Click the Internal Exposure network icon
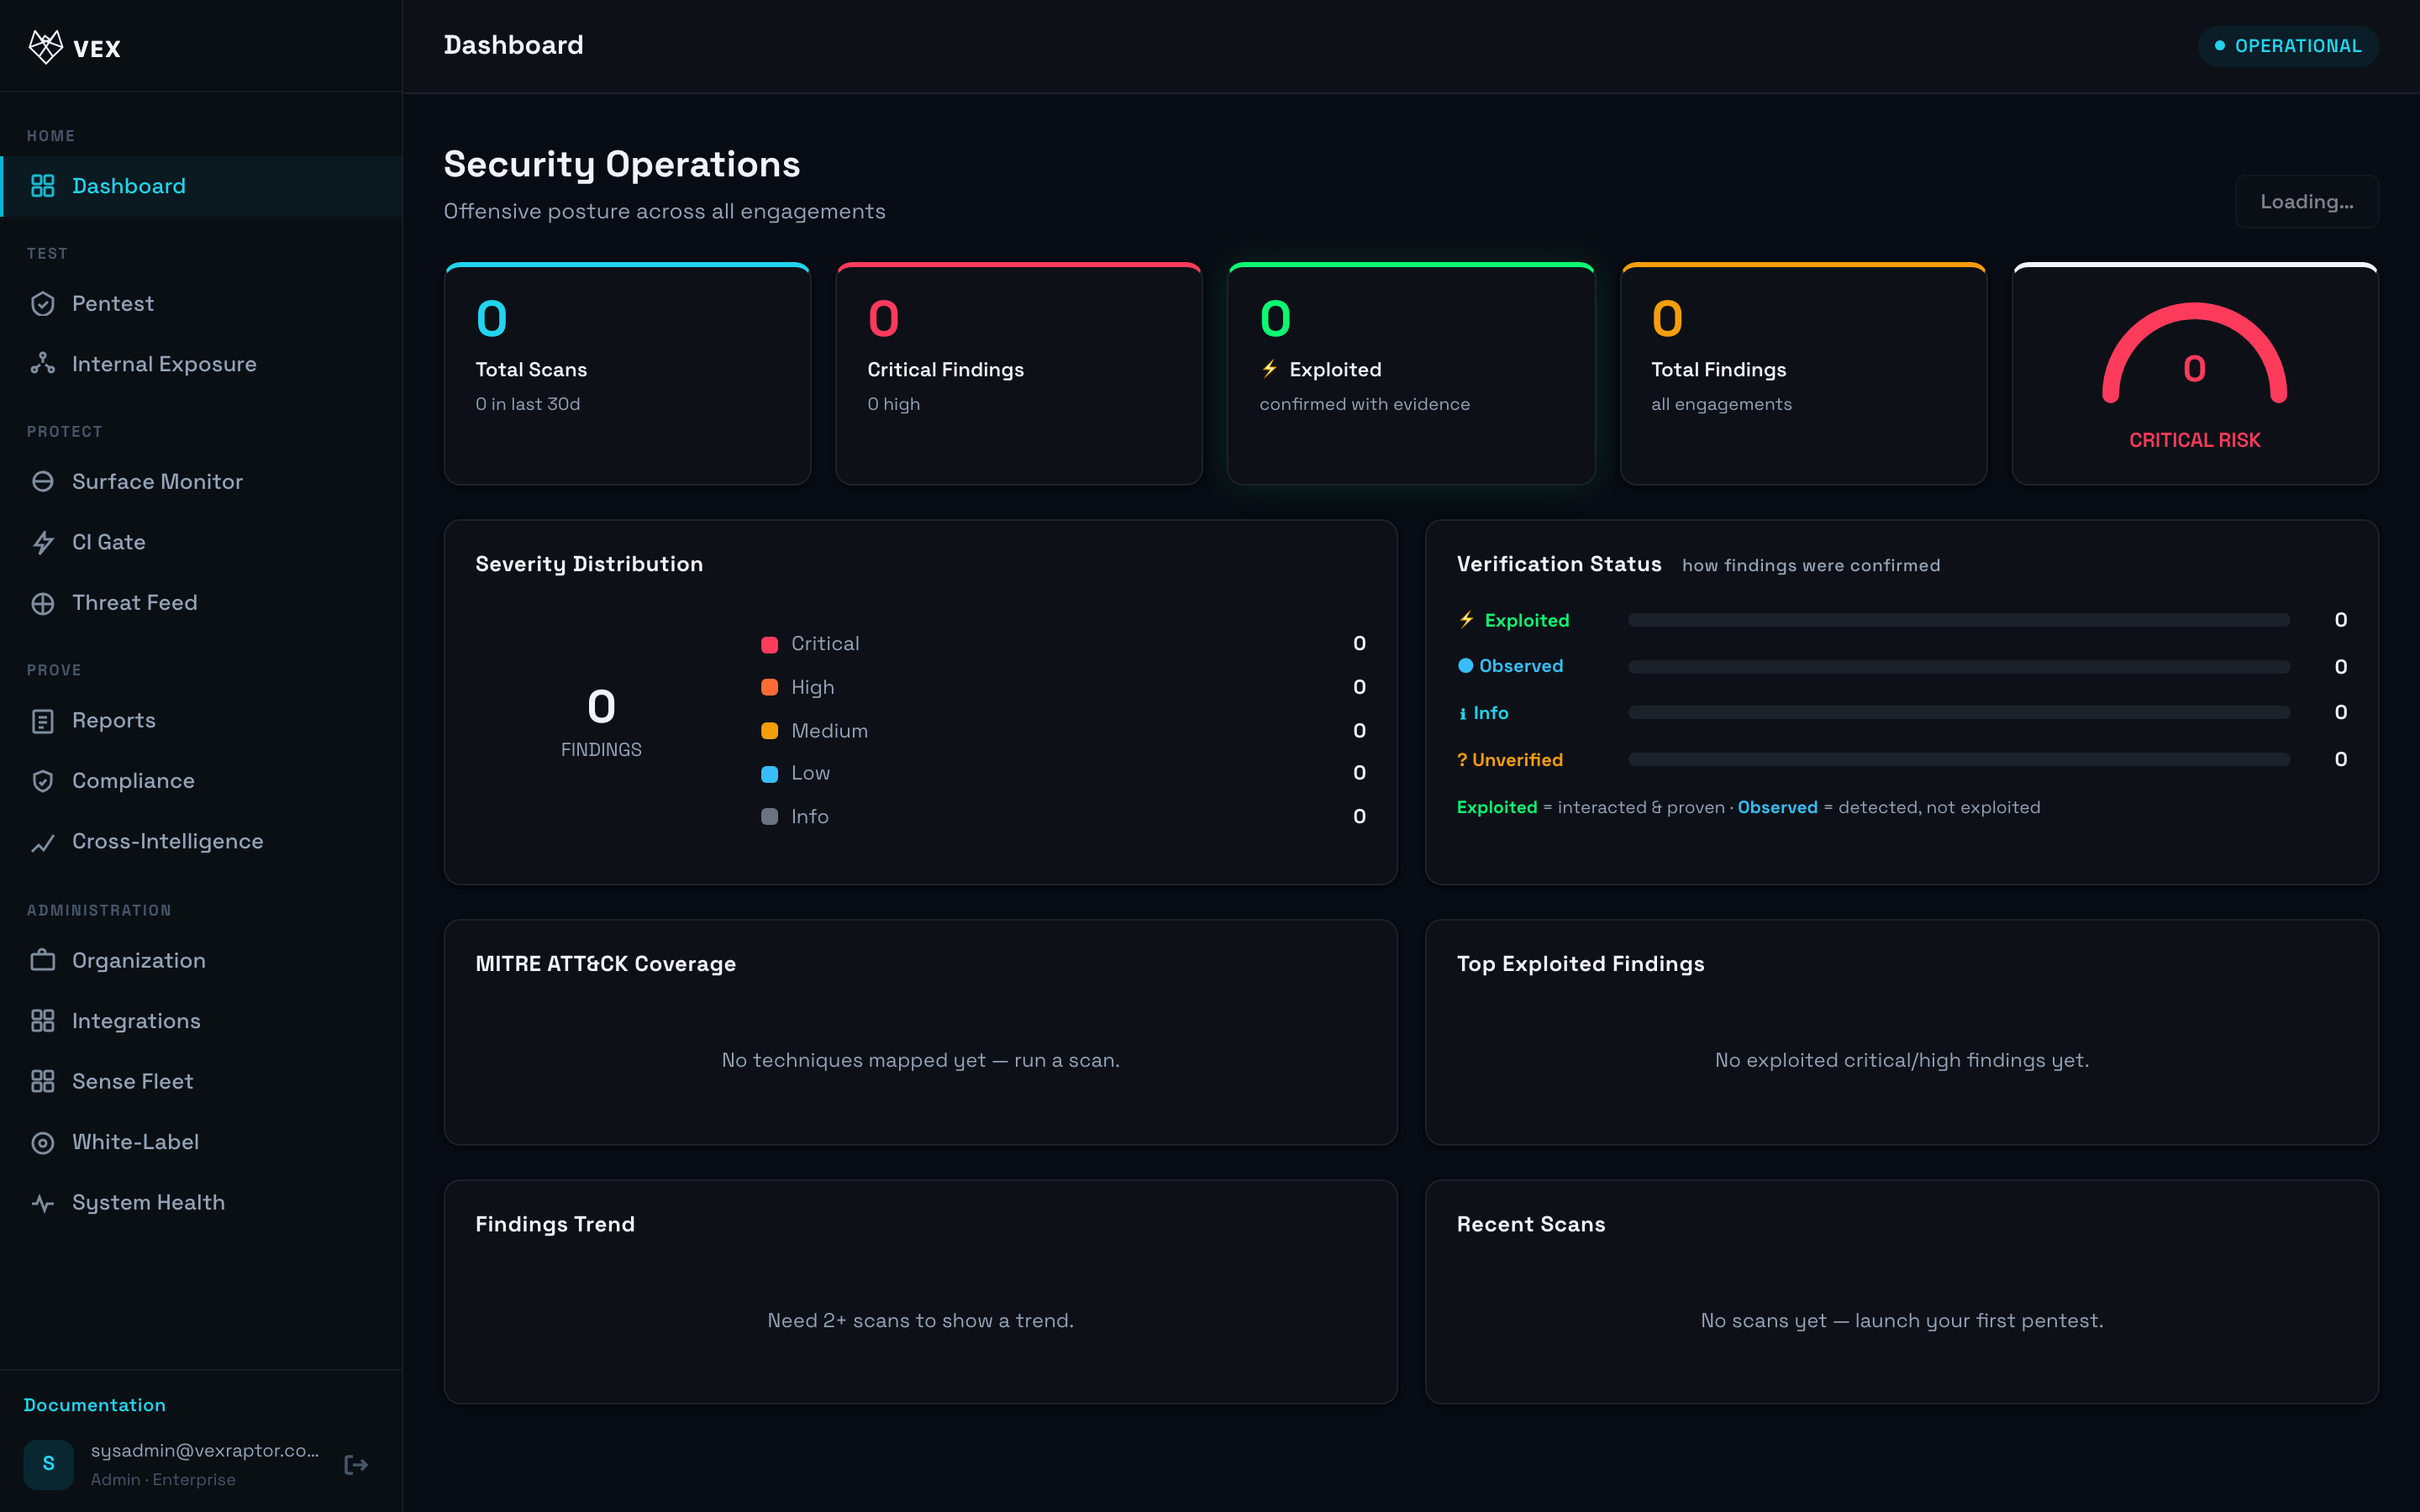The image size is (2420, 1512). click(x=42, y=364)
